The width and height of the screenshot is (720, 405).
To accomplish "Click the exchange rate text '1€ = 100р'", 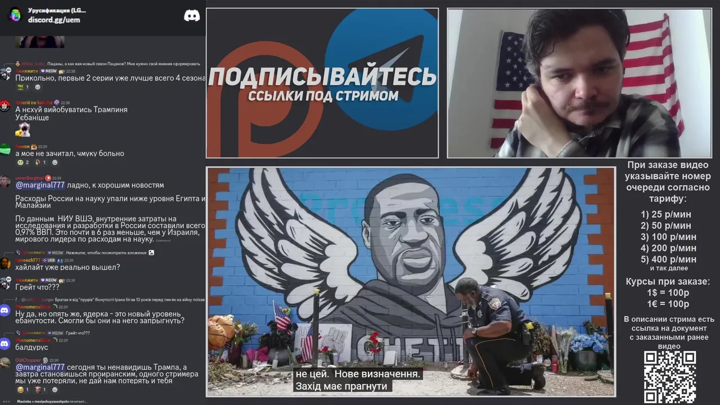I will (x=668, y=304).
